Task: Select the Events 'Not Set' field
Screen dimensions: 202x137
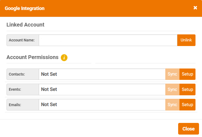Action: coord(102,89)
